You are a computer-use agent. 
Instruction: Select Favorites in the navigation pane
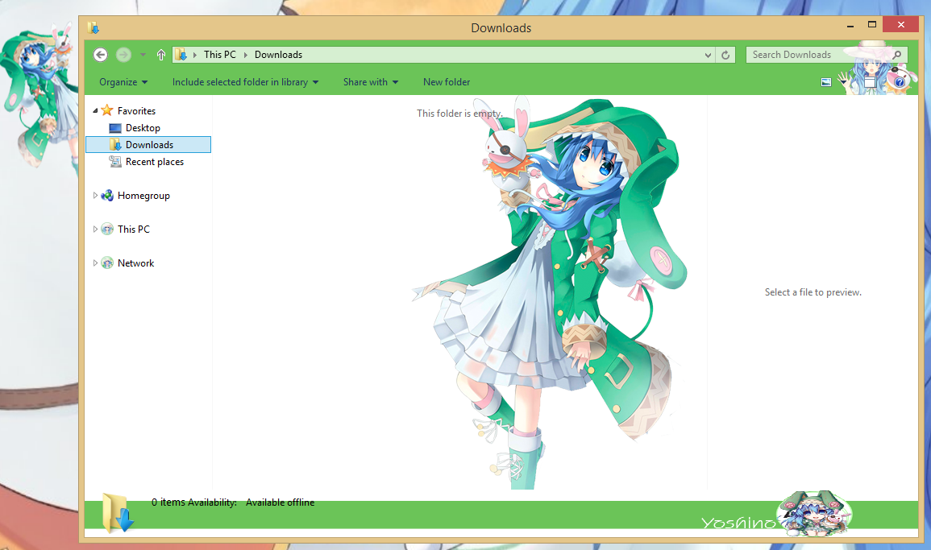click(x=136, y=111)
